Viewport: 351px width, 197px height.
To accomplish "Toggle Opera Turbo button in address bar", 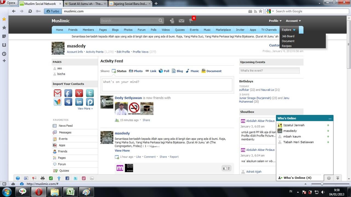I will [x=53, y=11].
